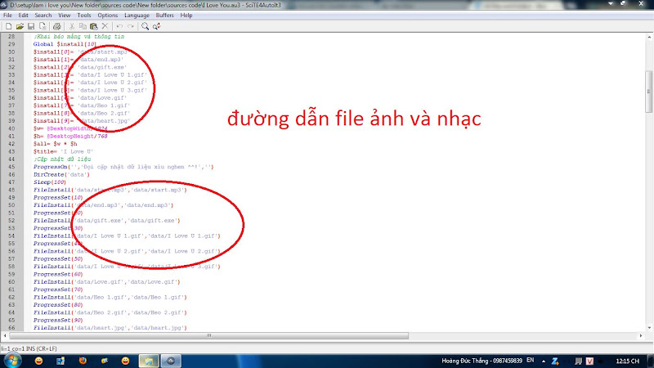Create a new file with the New toolbar icon

point(7,26)
